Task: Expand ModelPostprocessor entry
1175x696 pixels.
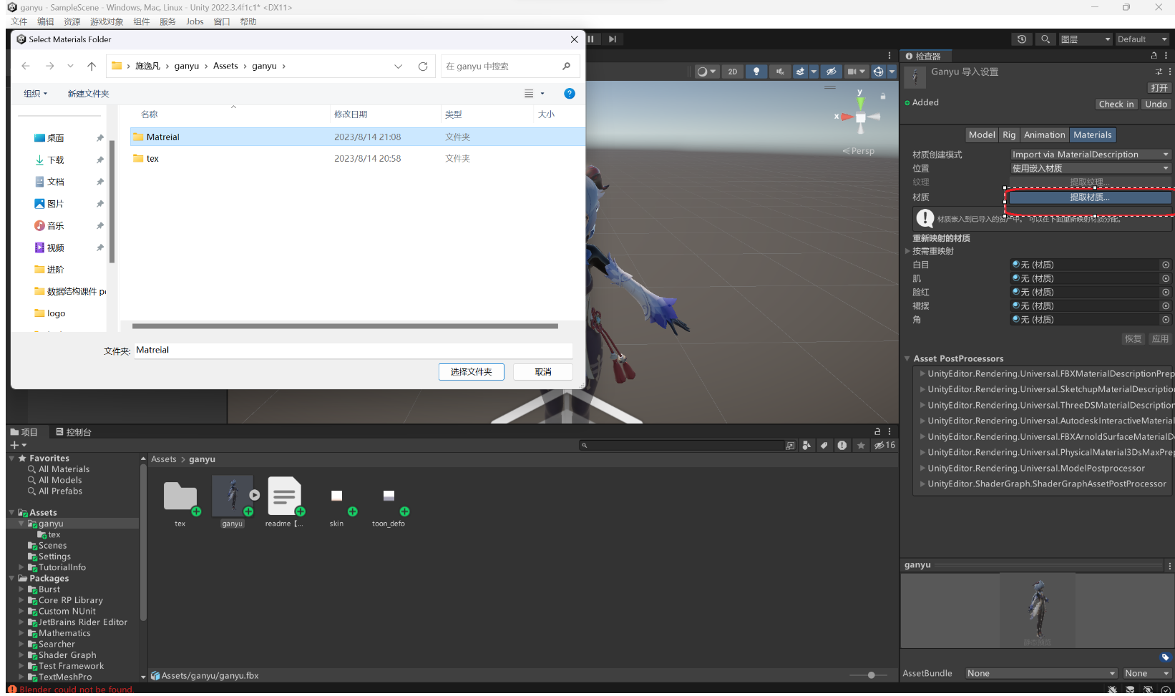Action: coord(923,468)
